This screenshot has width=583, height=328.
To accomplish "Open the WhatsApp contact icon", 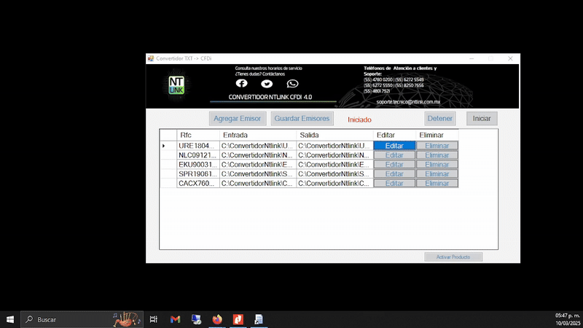I will pyautogui.click(x=292, y=84).
